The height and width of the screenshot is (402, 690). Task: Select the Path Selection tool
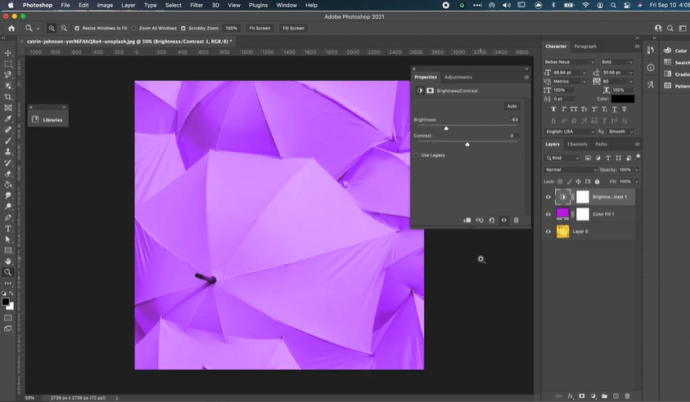click(8, 239)
